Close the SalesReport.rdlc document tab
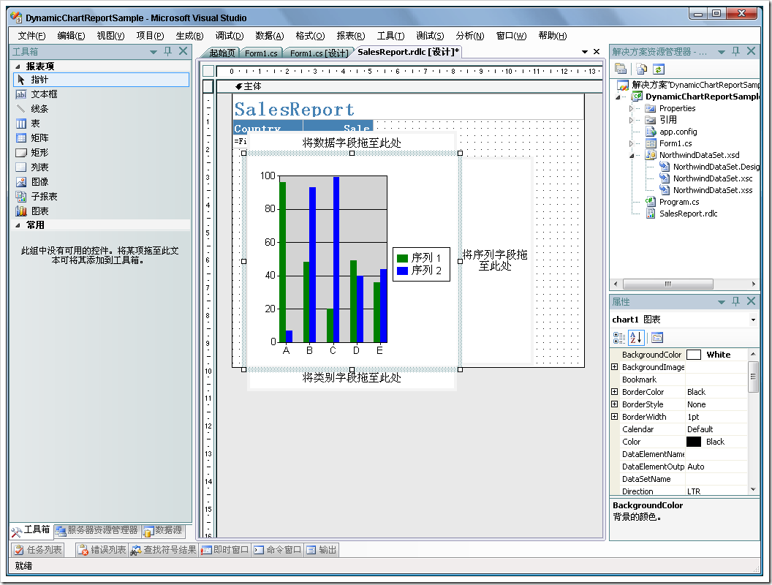The width and height of the screenshot is (772, 585). 597,52
